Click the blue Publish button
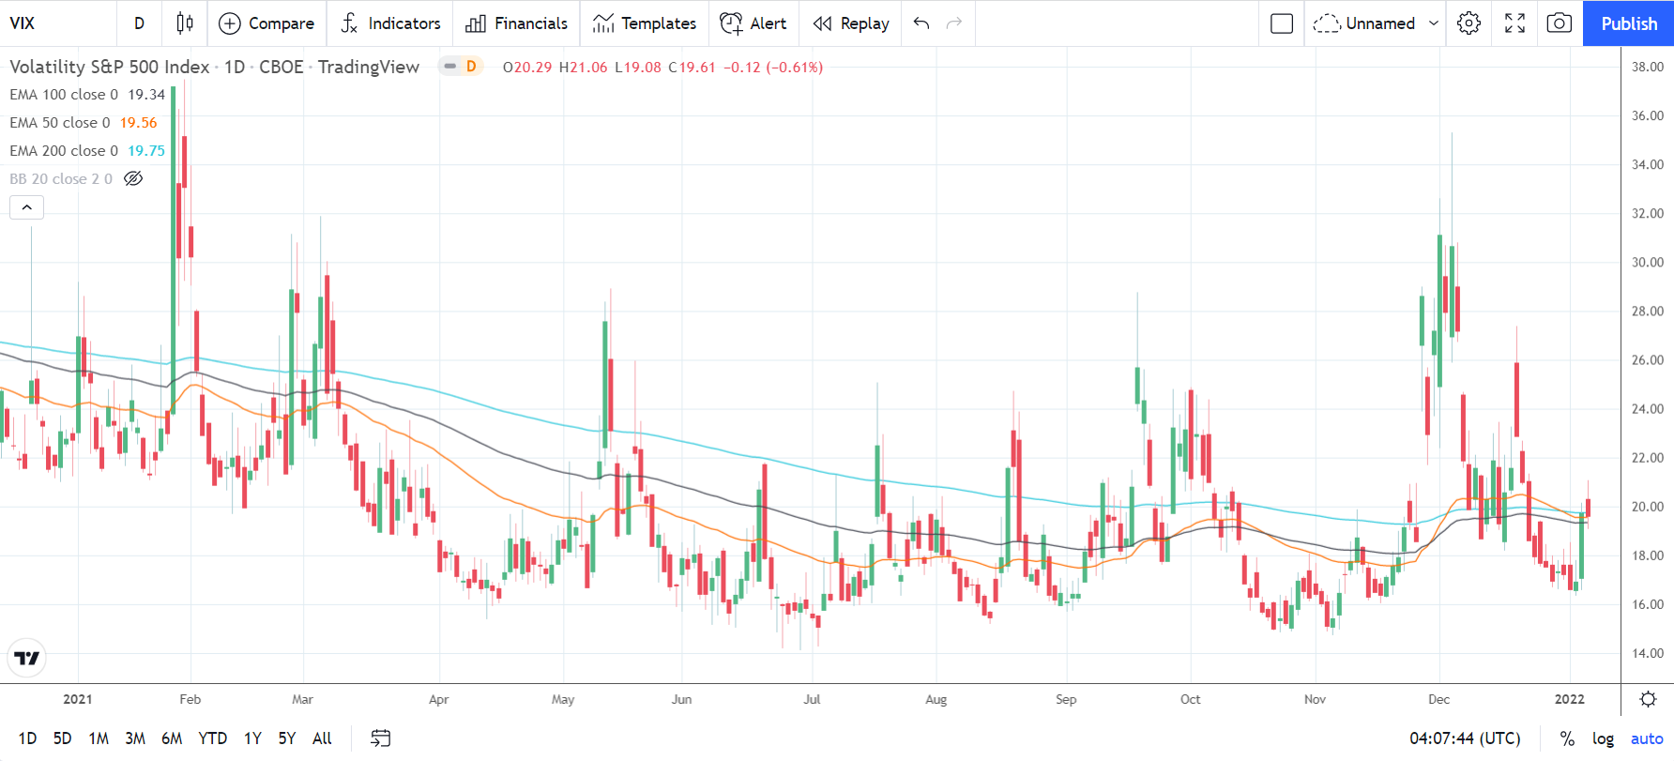This screenshot has height=761, width=1674. point(1629,23)
